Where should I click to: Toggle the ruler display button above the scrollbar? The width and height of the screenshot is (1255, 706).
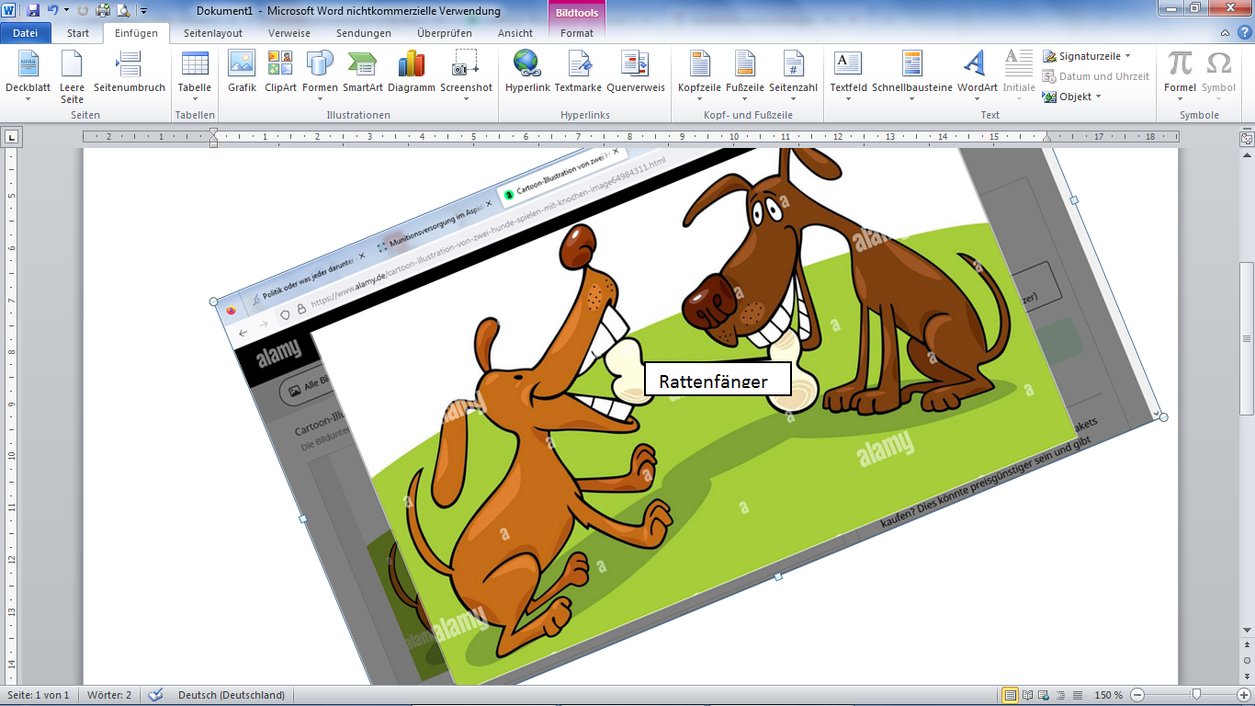1247,139
